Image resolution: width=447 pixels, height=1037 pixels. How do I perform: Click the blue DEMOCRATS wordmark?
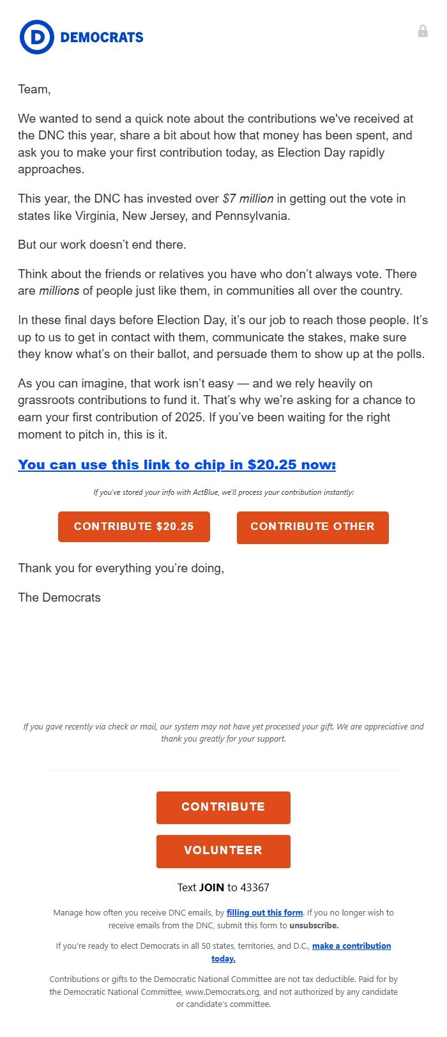102,37
